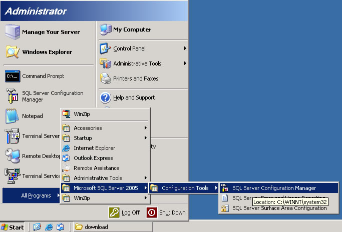Click Microsoft SQL Server 2005 folder icon

[x=66, y=188]
